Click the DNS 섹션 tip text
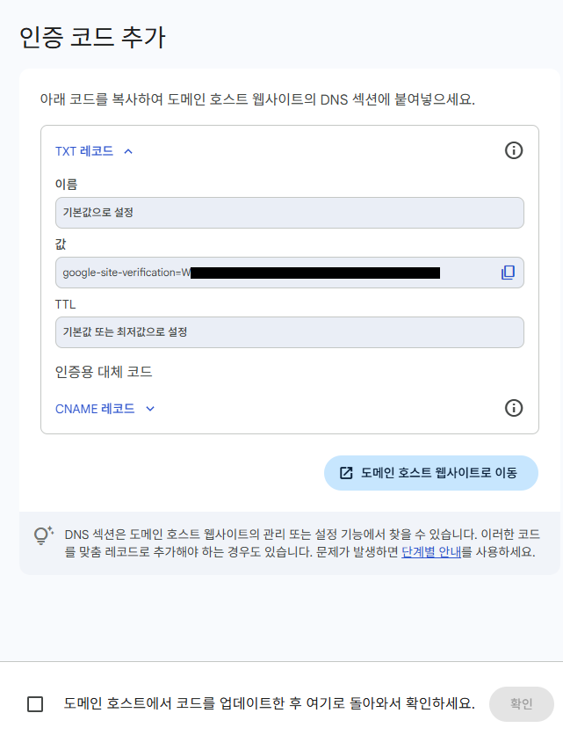Screen dimensions: 563x735 pyautogui.click(x=302, y=542)
